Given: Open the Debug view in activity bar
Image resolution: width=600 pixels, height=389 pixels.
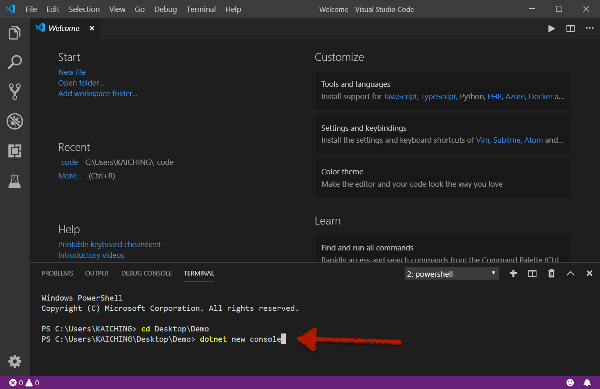Looking at the screenshot, I should coord(15,121).
